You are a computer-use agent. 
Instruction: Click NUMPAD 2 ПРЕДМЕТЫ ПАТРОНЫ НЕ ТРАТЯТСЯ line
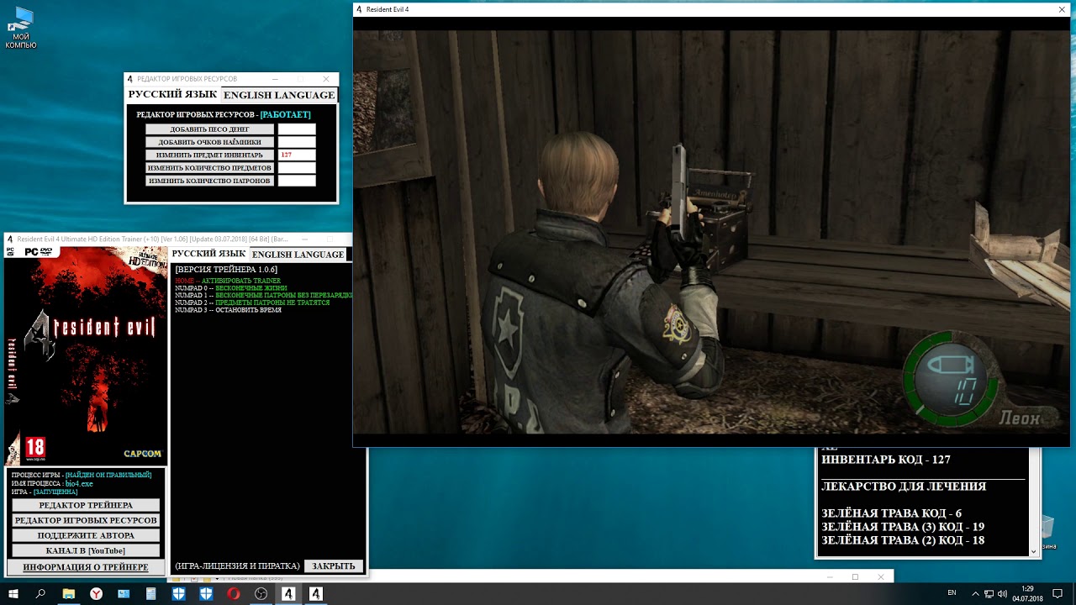point(252,302)
